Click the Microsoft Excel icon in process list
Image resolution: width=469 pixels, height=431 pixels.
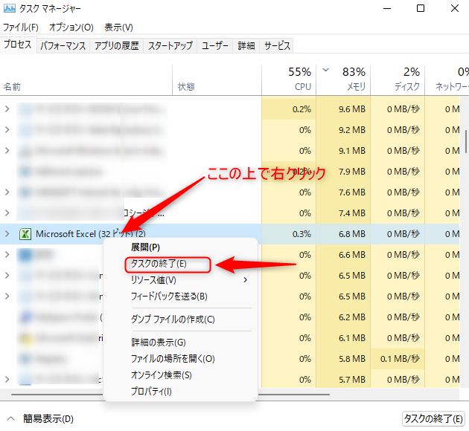click(25, 234)
